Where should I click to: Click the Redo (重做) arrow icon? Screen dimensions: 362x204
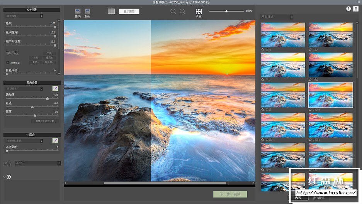click(87, 12)
